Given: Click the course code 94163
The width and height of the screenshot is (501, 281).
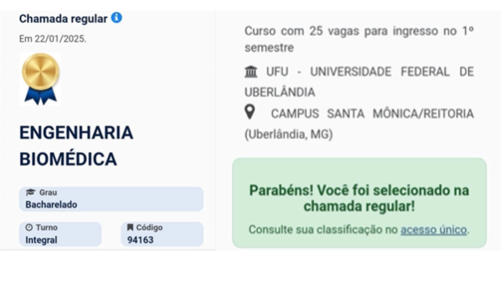Looking at the screenshot, I should pos(140,240).
